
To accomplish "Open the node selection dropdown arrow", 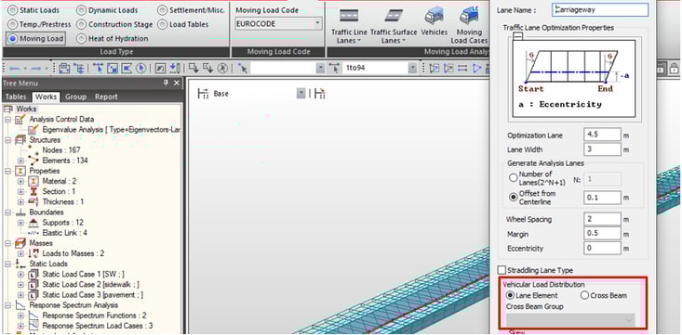I will point(320,68).
